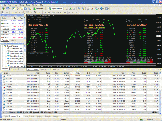Select the Fibonacci Retracement tool
This screenshot has height=121, width=162.
point(27,12)
